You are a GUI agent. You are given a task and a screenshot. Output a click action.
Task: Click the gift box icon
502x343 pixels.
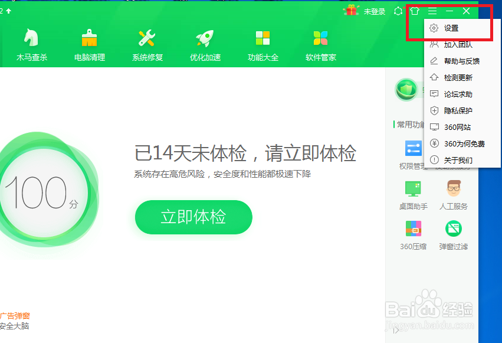[x=351, y=11]
